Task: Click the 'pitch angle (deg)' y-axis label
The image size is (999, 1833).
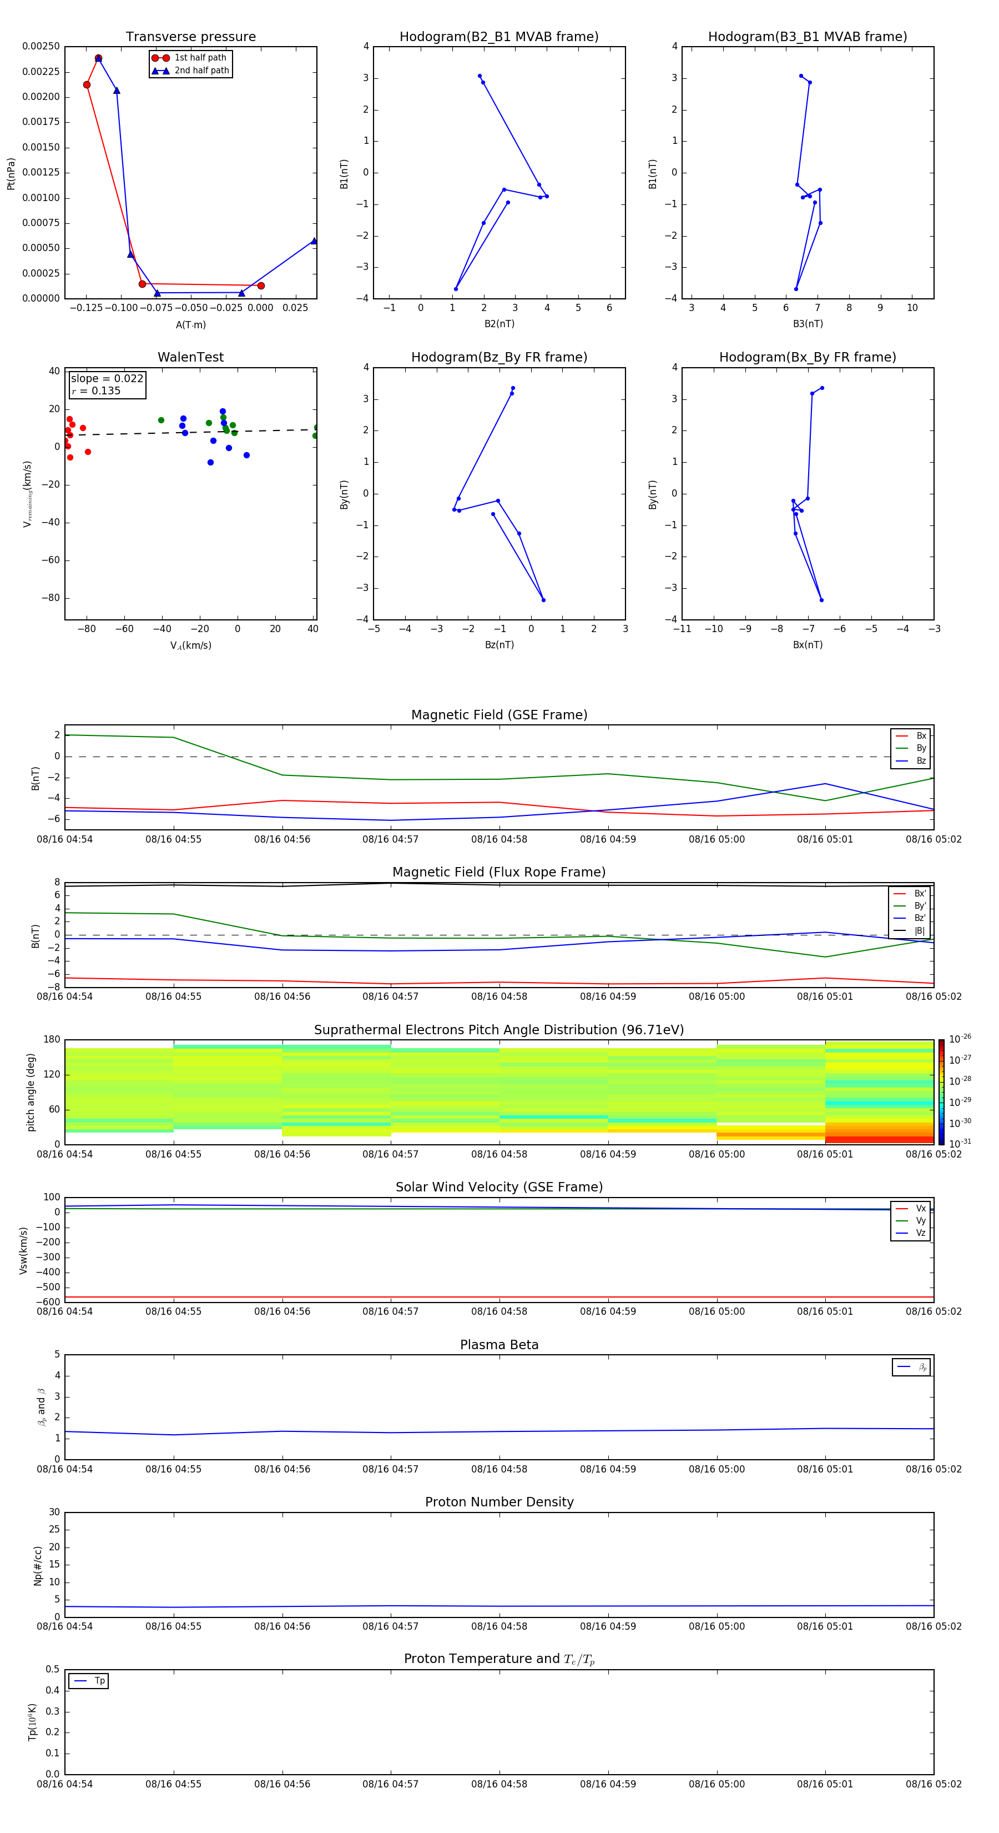Action: coord(31,1092)
